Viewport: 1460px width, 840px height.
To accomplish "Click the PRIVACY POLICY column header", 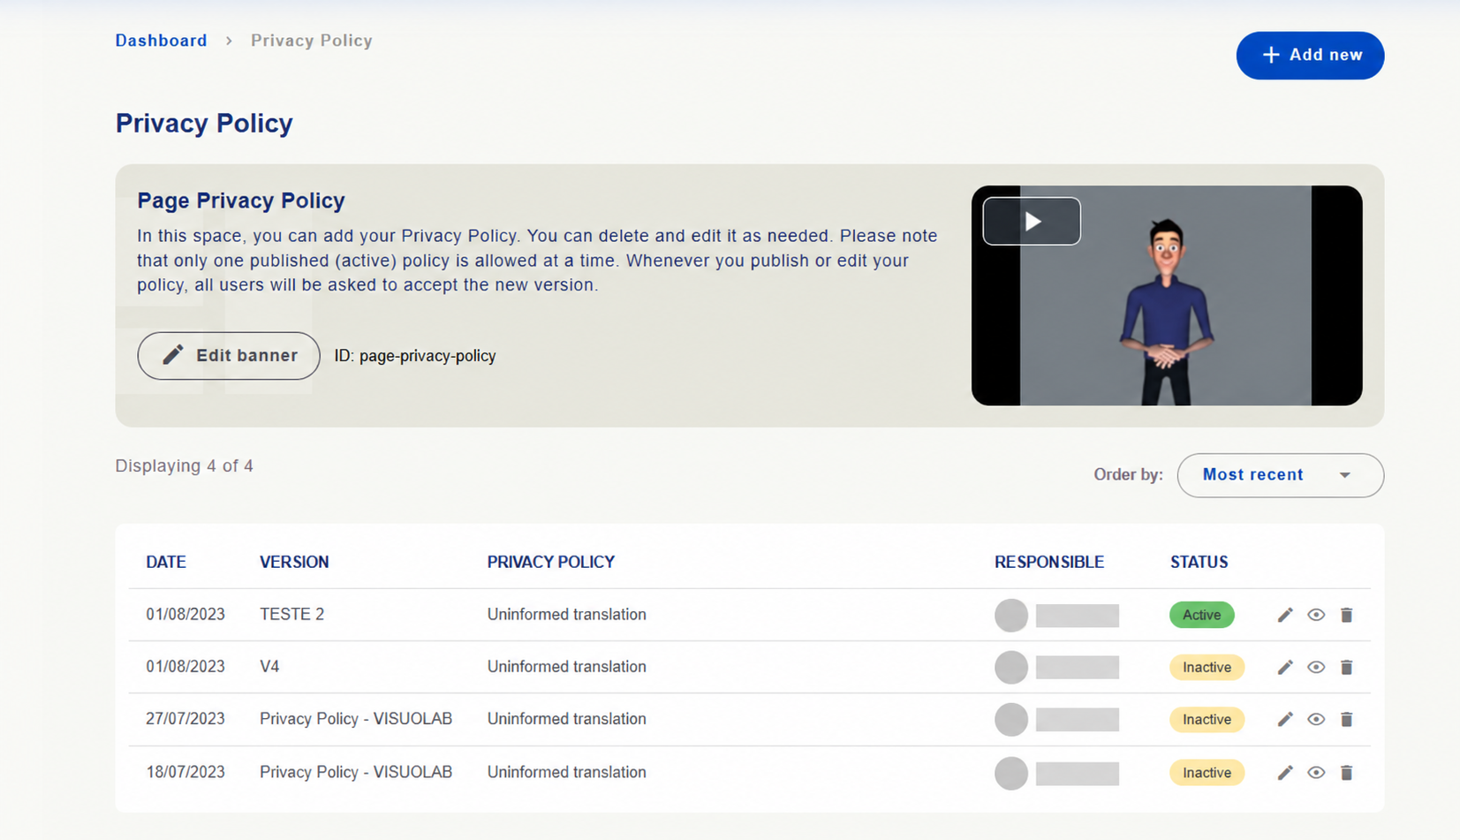I will [551, 562].
